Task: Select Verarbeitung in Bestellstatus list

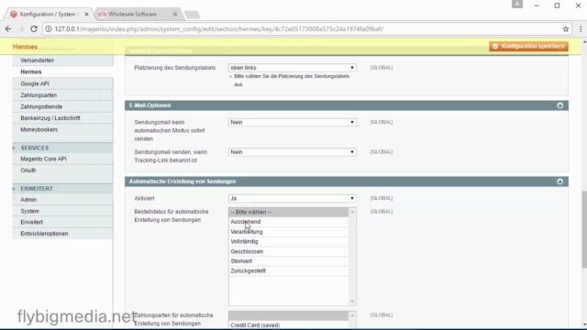Action: pyautogui.click(x=289, y=232)
